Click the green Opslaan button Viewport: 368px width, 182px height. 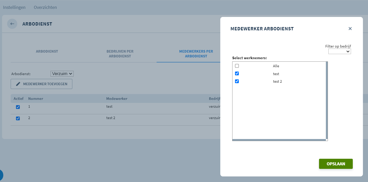(x=336, y=164)
